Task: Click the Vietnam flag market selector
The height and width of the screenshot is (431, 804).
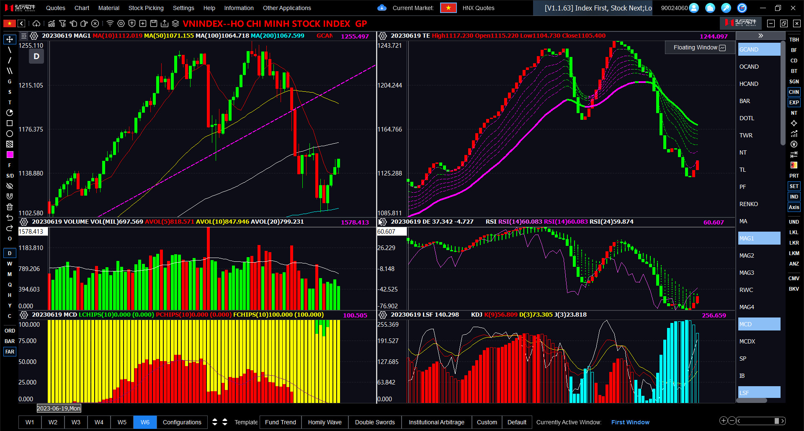Action: coord(448,8)
